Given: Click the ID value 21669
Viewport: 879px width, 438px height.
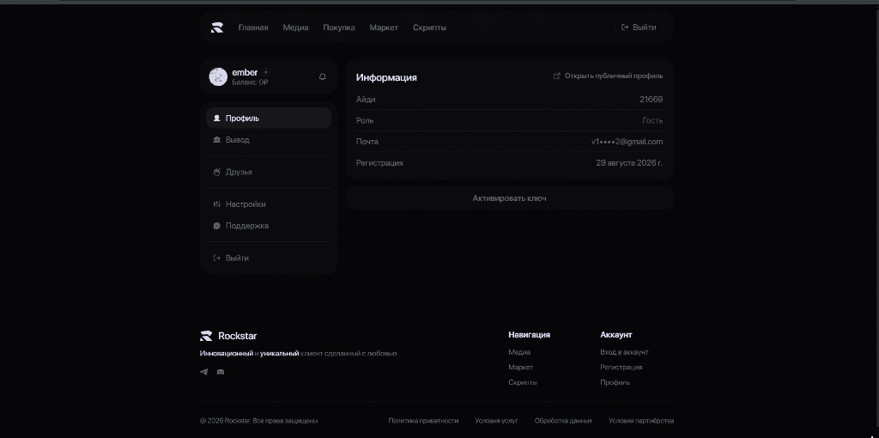Looking at the screenshot, I should click(x=651, y=100).
